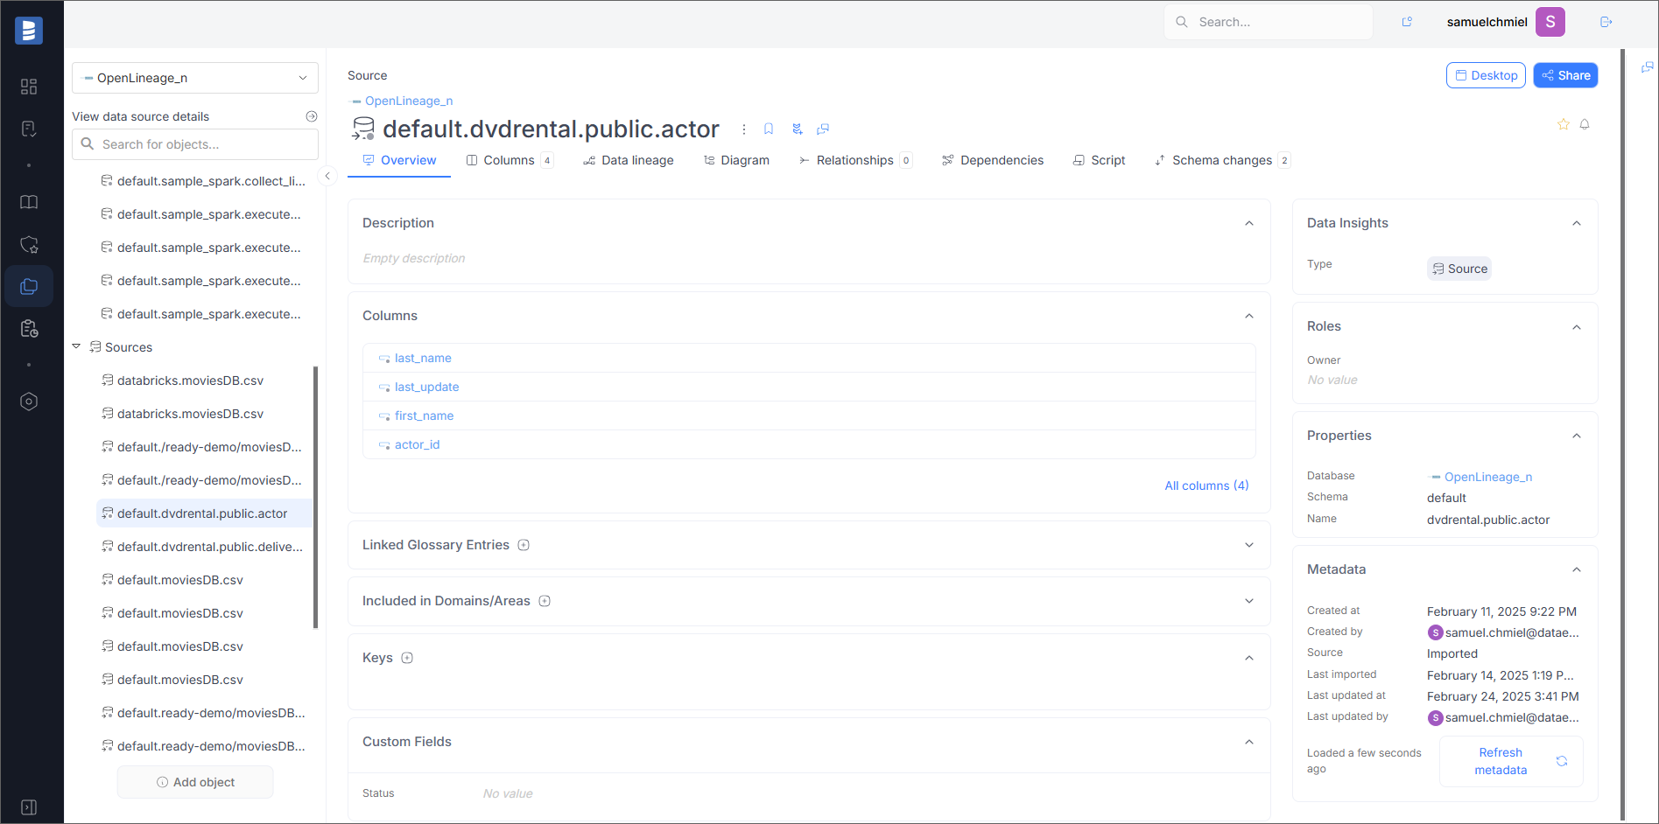Switch to the Overview tab

(399, 160)
